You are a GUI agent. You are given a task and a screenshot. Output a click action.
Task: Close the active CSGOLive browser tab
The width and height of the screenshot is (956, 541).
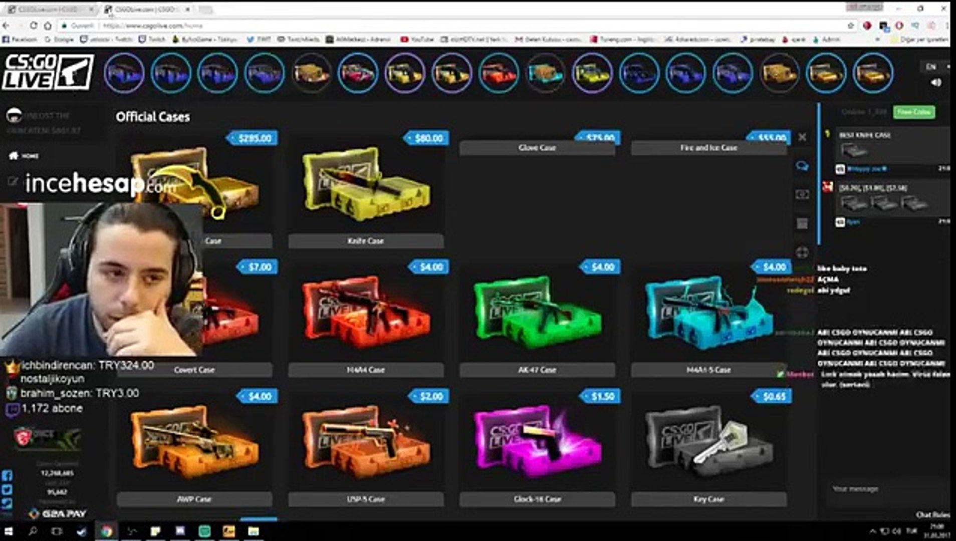tap(187, 10)
